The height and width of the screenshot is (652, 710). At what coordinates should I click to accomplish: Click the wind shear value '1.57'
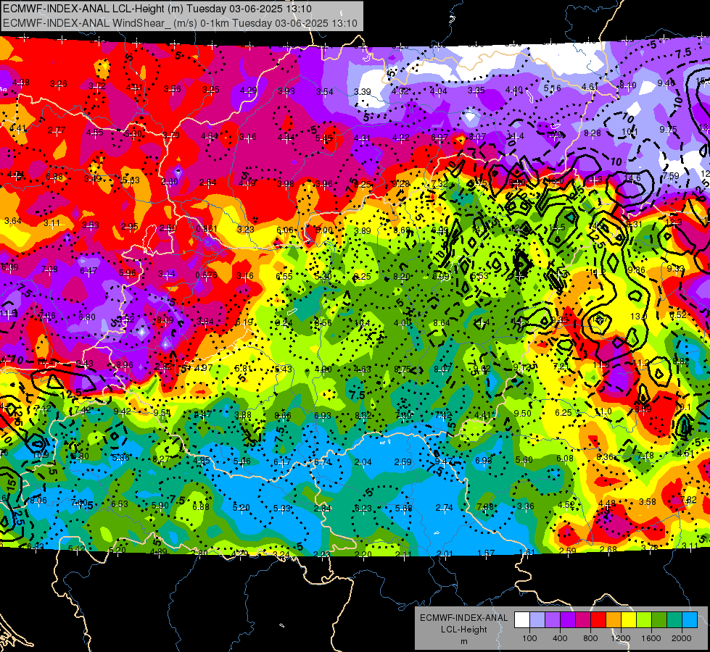pos(487,553)
